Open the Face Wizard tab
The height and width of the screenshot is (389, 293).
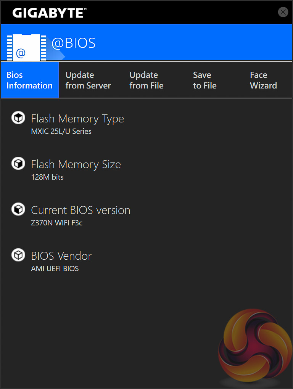263,80
